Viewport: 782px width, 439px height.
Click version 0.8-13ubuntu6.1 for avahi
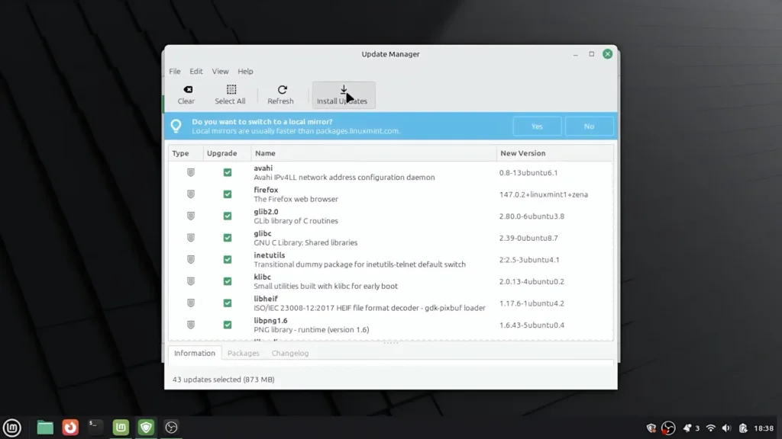click(x=528, y=173)
